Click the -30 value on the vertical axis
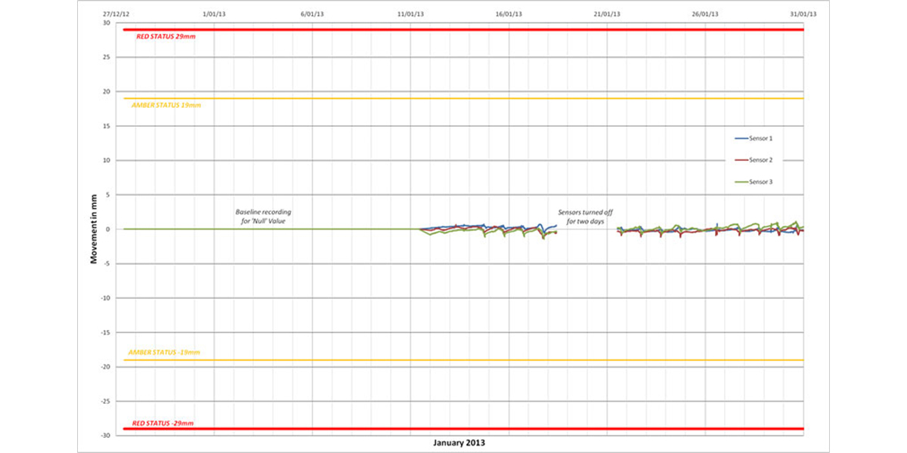Image resolution: width=907 pixels, height=453 pixels. [x=105, y=436]
